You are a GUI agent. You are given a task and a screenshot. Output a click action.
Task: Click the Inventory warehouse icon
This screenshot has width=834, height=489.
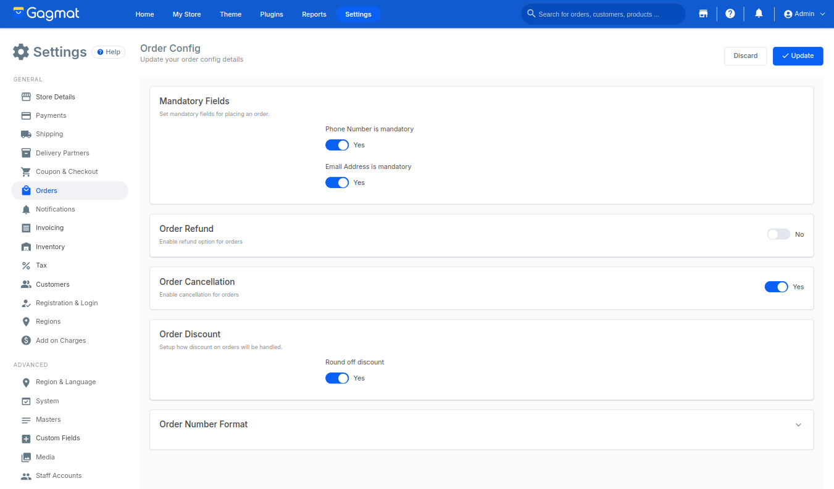click(26, 247)
